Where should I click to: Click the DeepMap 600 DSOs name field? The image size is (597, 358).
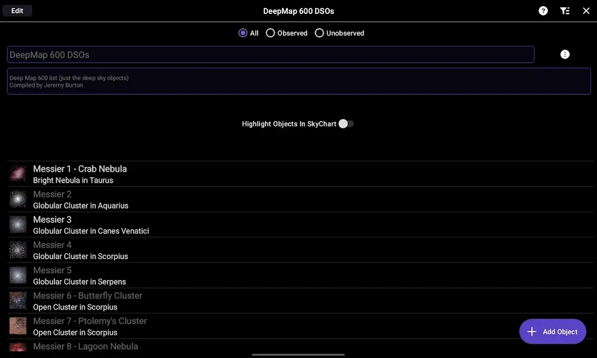click(271, 54)
